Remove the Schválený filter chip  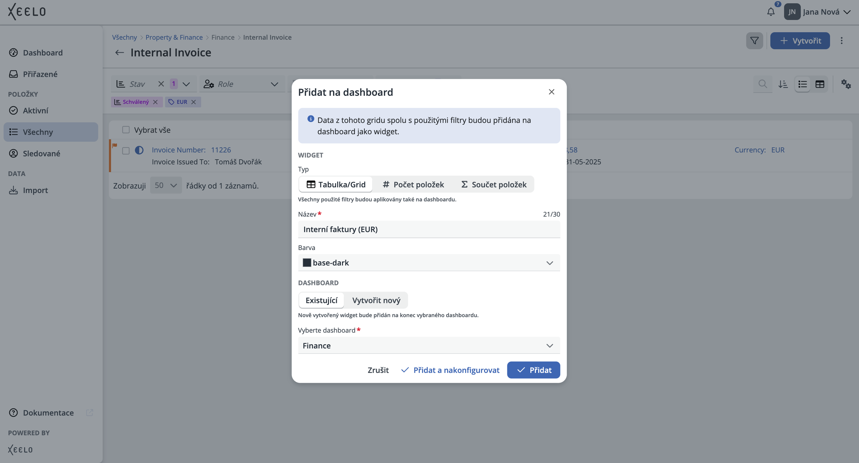(155, 102)
